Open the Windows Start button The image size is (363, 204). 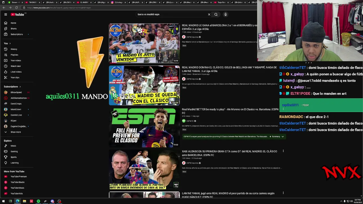pos(3,201)
